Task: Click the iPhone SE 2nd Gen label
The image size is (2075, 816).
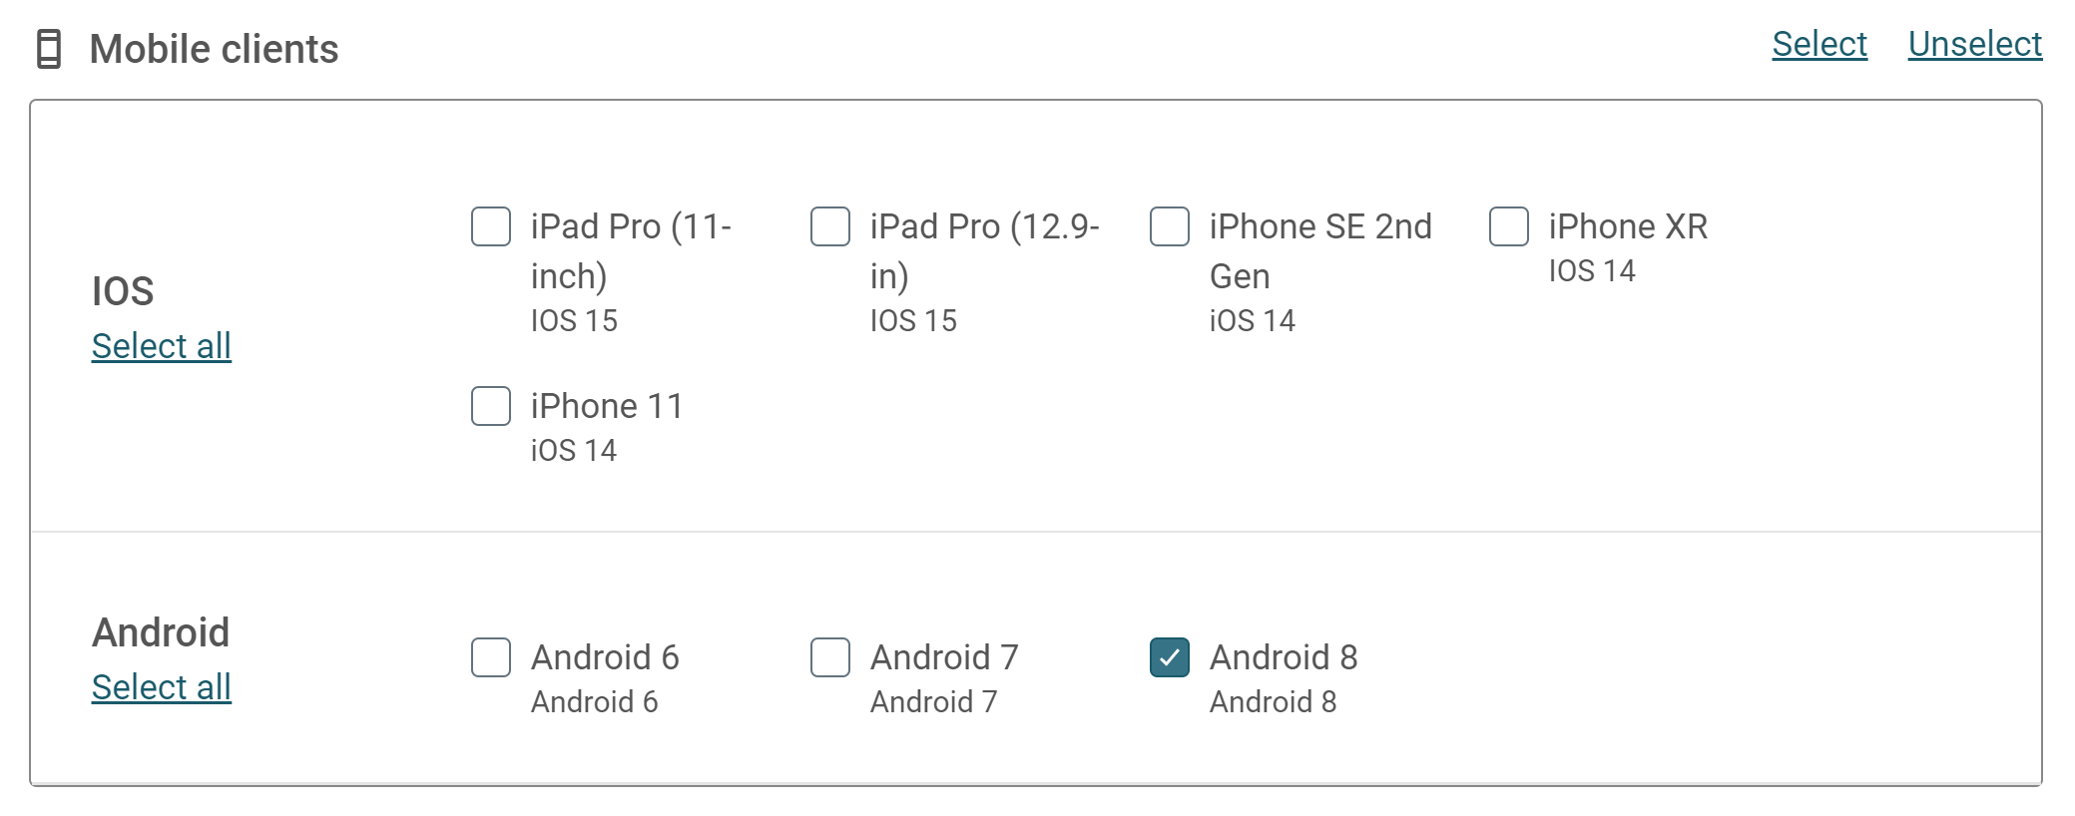Action: coord(1320,251)
